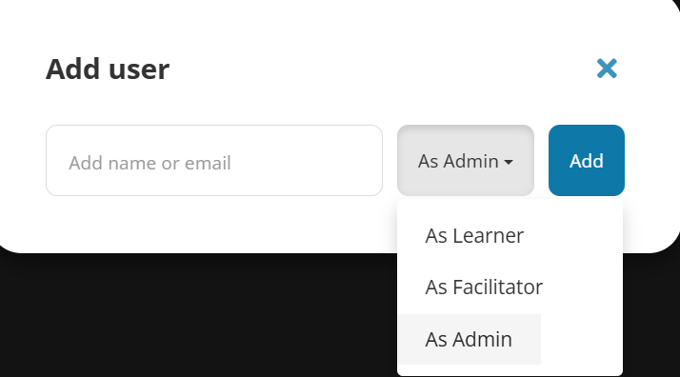Click the blue X icon
The image size is (680, 377).
click(x=607, y=69)
